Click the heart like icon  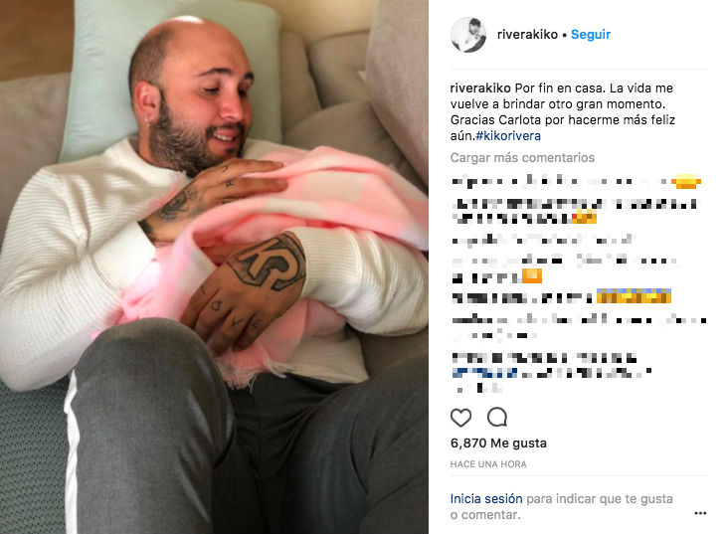[x=460, y=418]
